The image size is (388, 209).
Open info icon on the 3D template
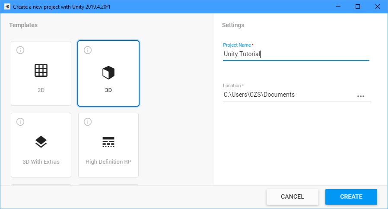[88, 50]
